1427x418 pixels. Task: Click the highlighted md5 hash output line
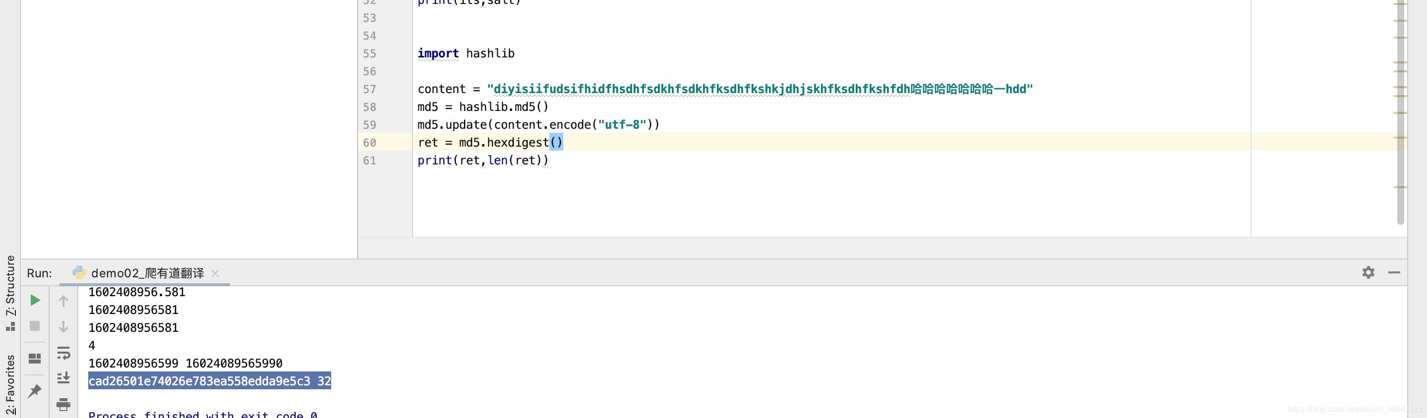[x=209, y=381]
